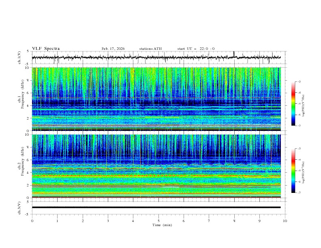This screenshot has width=321, height=248.
Task: Click the 0 minute tick on time axis
Action: (32, 220)
